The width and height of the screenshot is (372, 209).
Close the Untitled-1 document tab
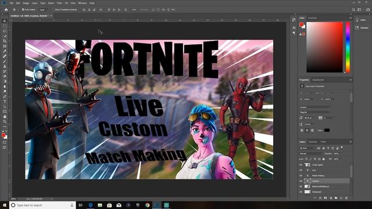click(51, 16)
